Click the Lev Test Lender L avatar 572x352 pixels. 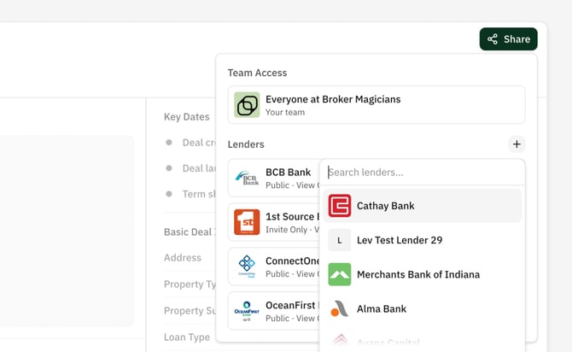pyautogui.click(x=339, y=240)
